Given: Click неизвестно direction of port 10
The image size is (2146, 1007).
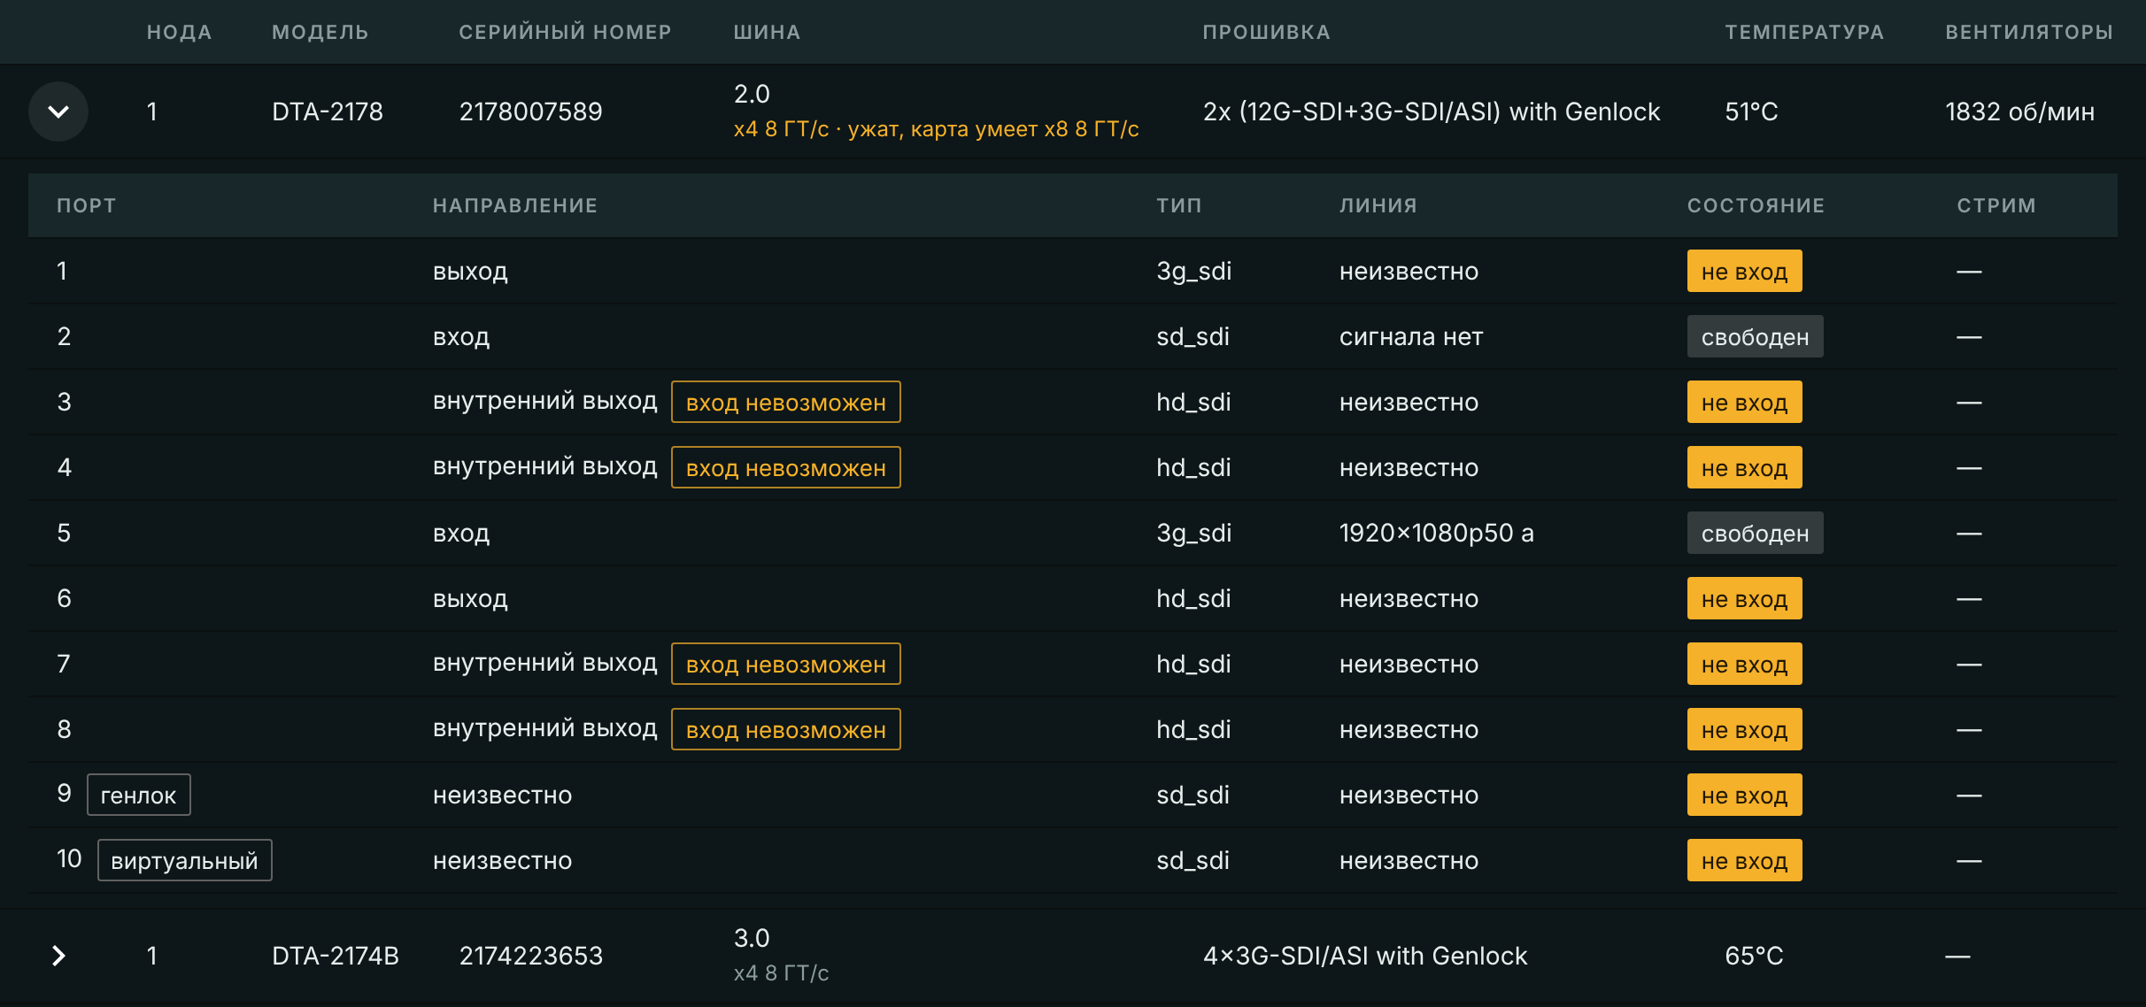Looking at the screenshot, I should pos(502,860).
